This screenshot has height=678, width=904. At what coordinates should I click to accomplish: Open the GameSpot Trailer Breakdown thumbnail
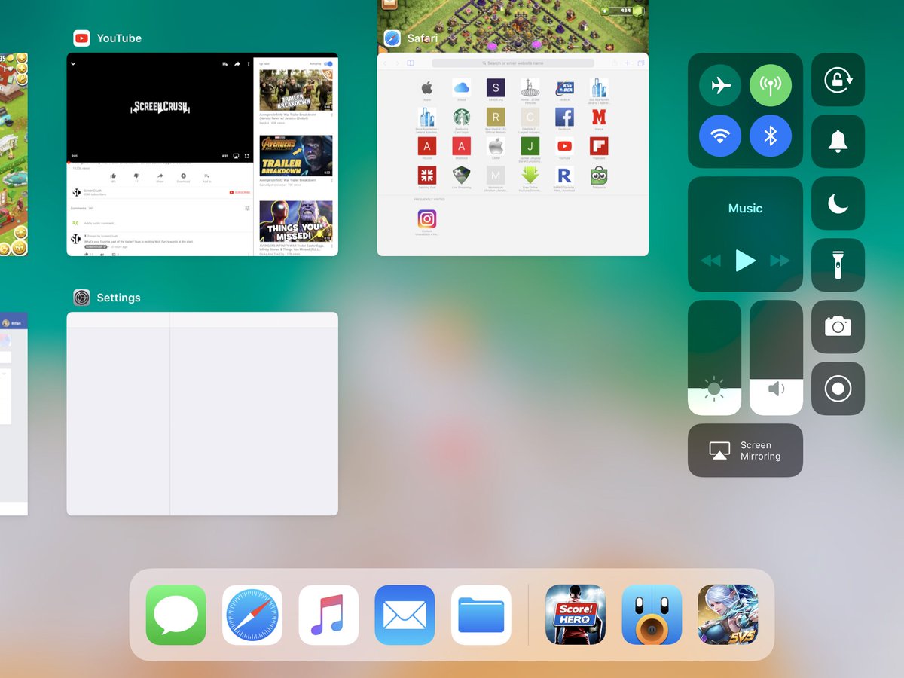(296, 156)
